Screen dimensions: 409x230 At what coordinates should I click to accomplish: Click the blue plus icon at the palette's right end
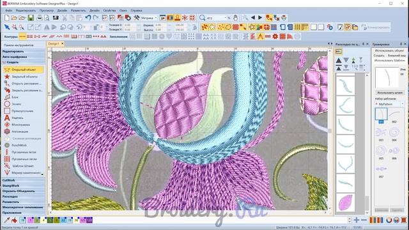coord(357,220)
